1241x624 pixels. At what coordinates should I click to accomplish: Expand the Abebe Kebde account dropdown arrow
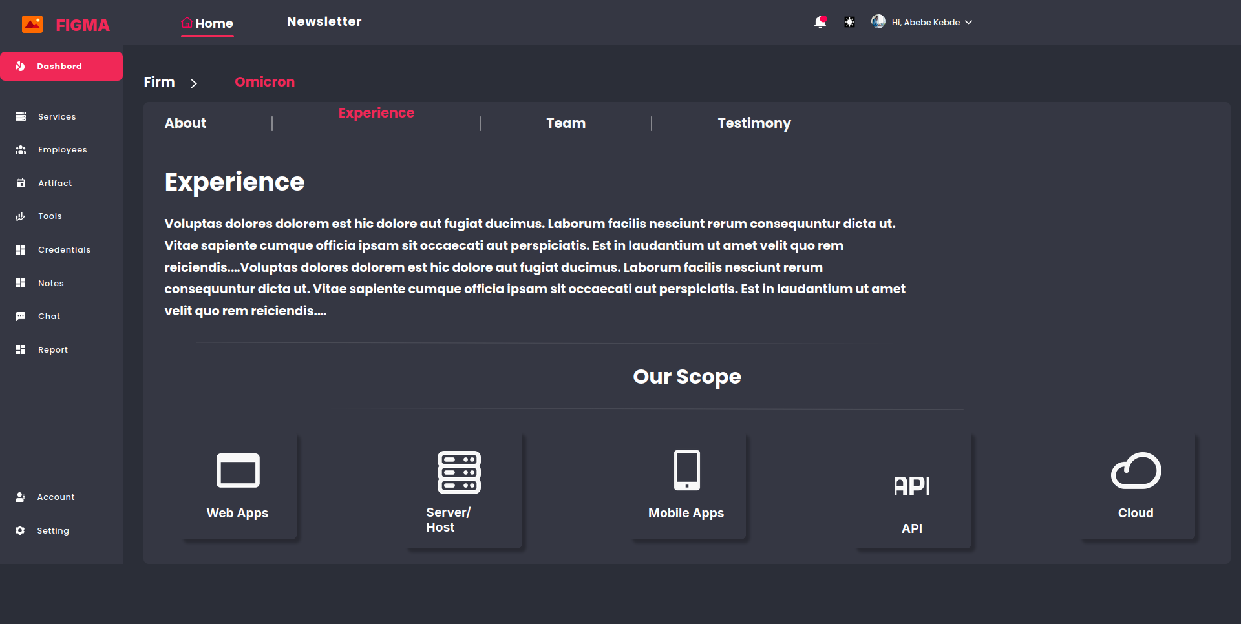(968, 22)
